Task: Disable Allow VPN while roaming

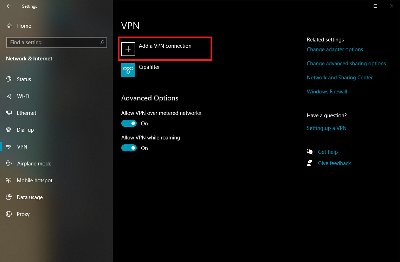Action: click(x=129, y=148)
